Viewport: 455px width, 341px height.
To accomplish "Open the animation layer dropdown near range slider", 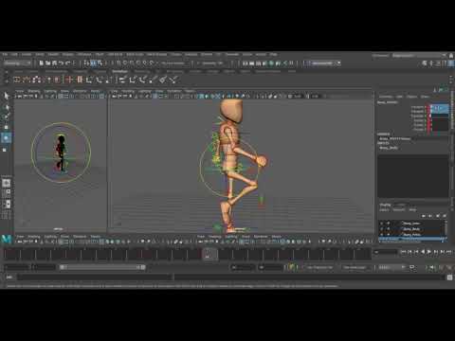I will point(356,267).
